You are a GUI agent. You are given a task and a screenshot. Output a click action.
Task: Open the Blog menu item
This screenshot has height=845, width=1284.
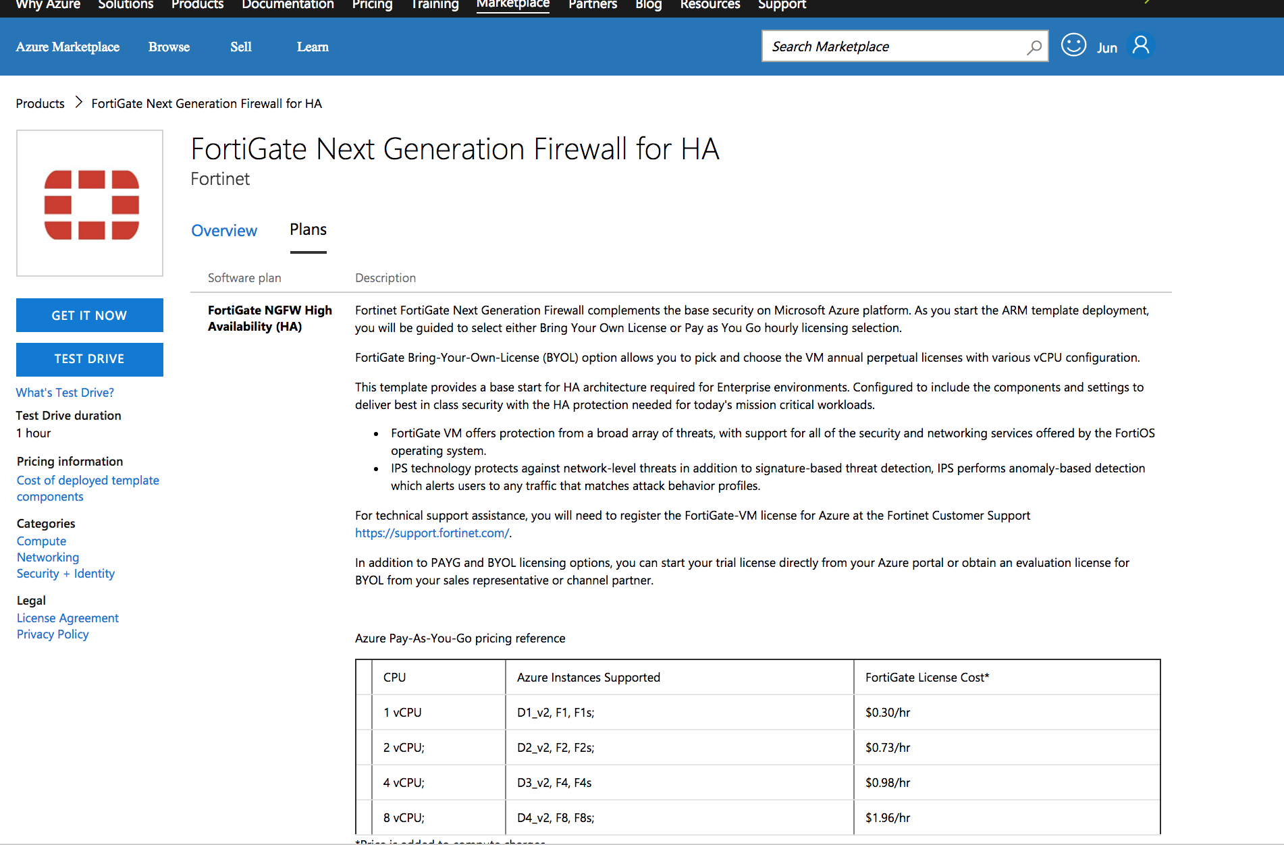(x=648, y=5)
